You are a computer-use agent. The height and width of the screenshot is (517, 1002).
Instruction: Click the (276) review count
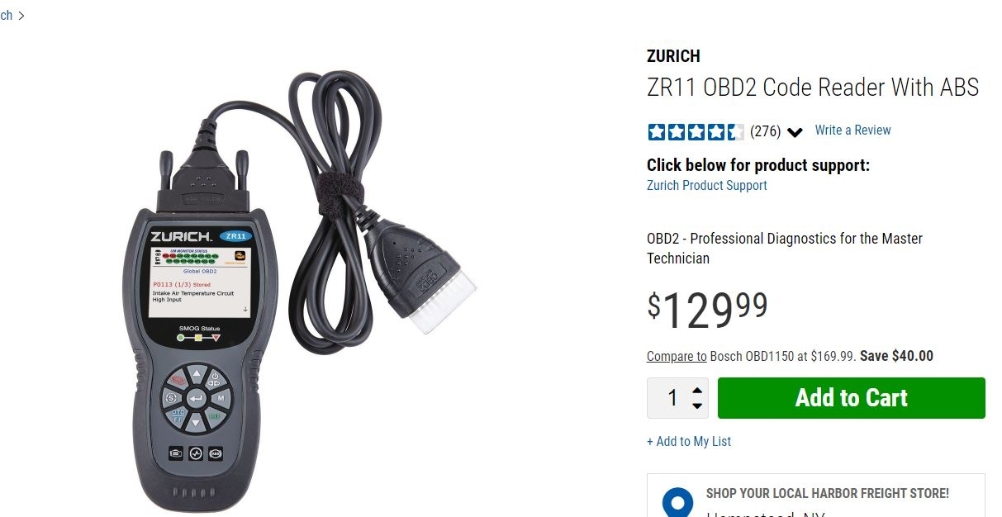766,131
